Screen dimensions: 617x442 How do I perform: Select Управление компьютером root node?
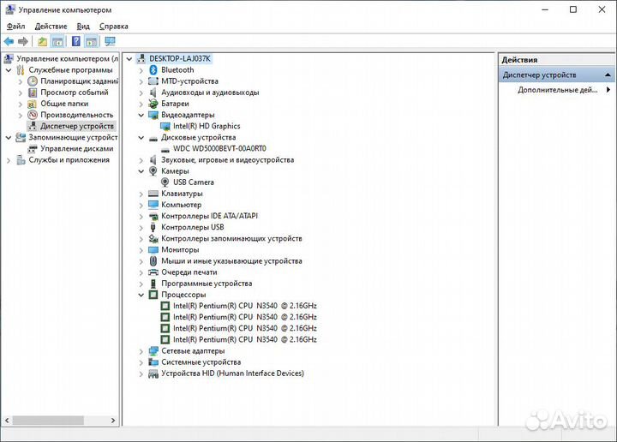tap(68, 59)
